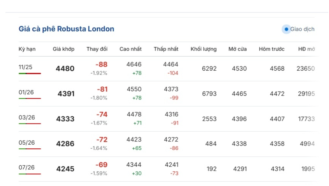Click the range bar under 03/26
Screen dimensions: 329x186
coord(30,124)
